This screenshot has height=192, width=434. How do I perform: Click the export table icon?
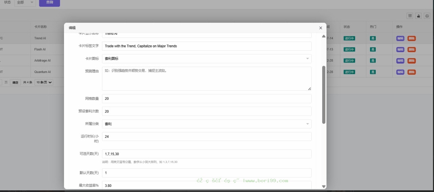(419, 16)
